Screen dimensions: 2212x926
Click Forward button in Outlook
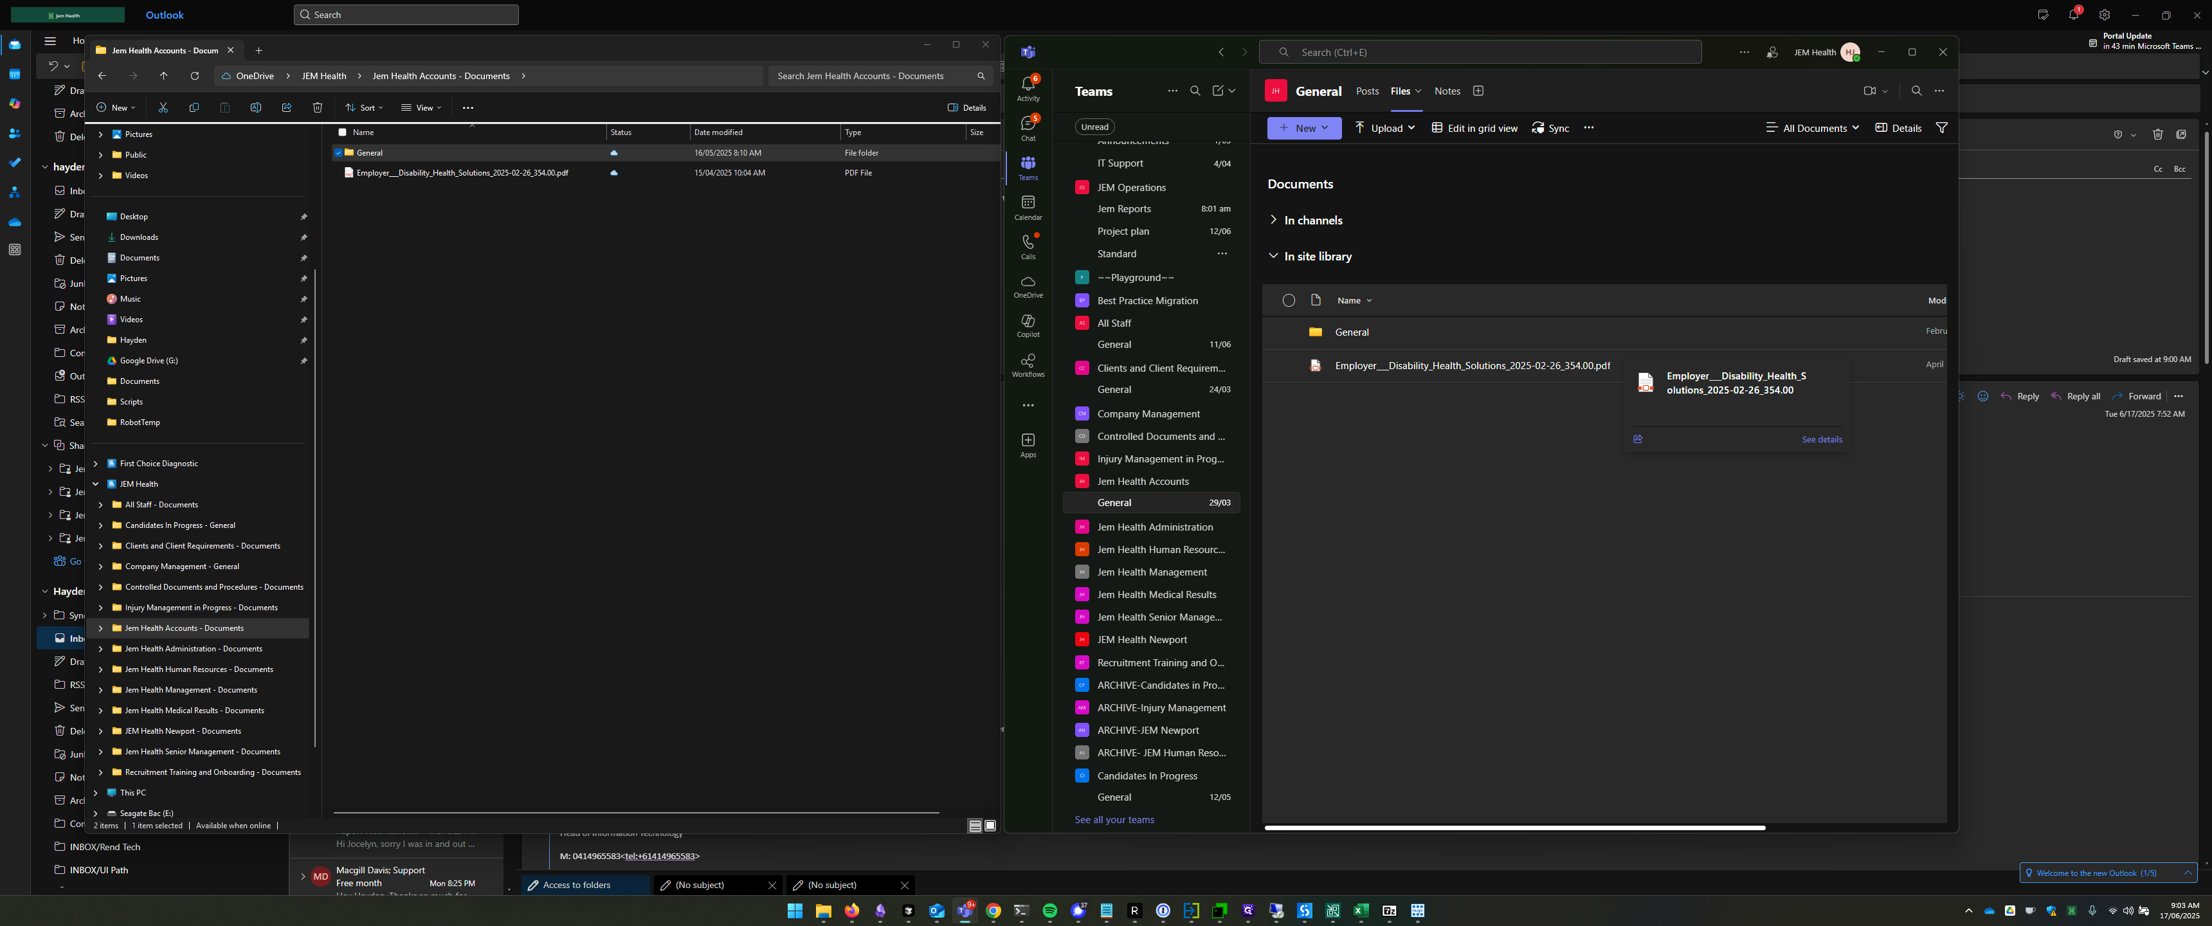click(x=2136, y=396)
